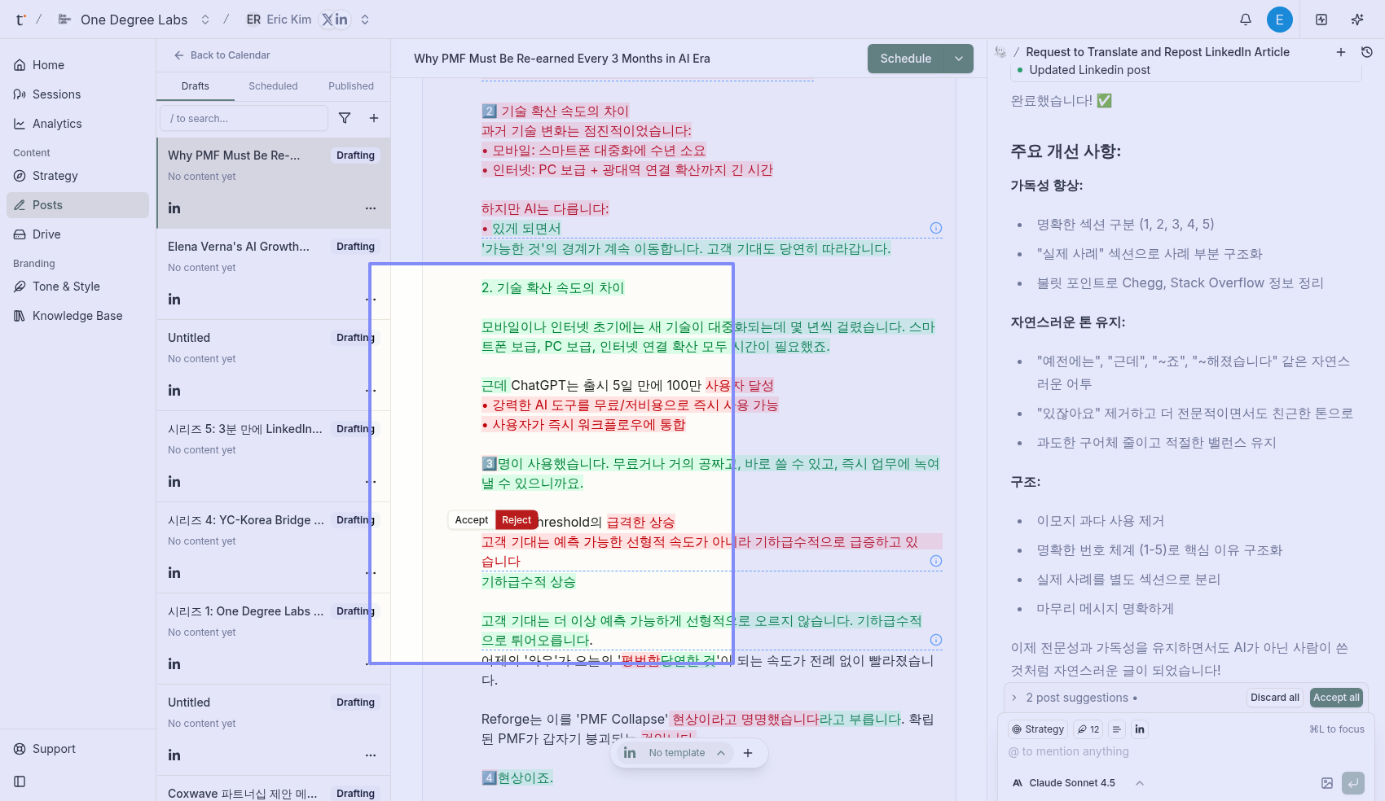Click the filter icon in posts list
The image size is (1385, 801).
pyautogui.click(x=345, y=118)
